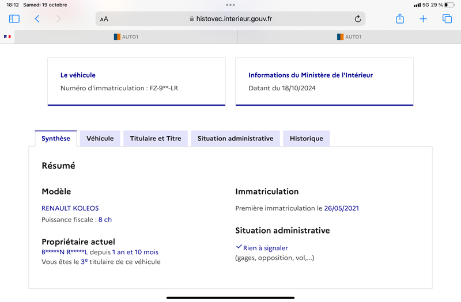461x302 pixels.
Task: Click the Propriétaire actuel heading
Action: click(x=78, y=242)
